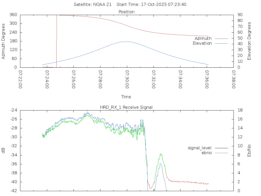Click the Elevation legend blue line sample
The image size is (261, 196).
click(x=221, y=43)
